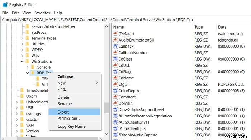
Task: Click the string icon of AudioEnumeratorDll
Action: pos(115,40)
